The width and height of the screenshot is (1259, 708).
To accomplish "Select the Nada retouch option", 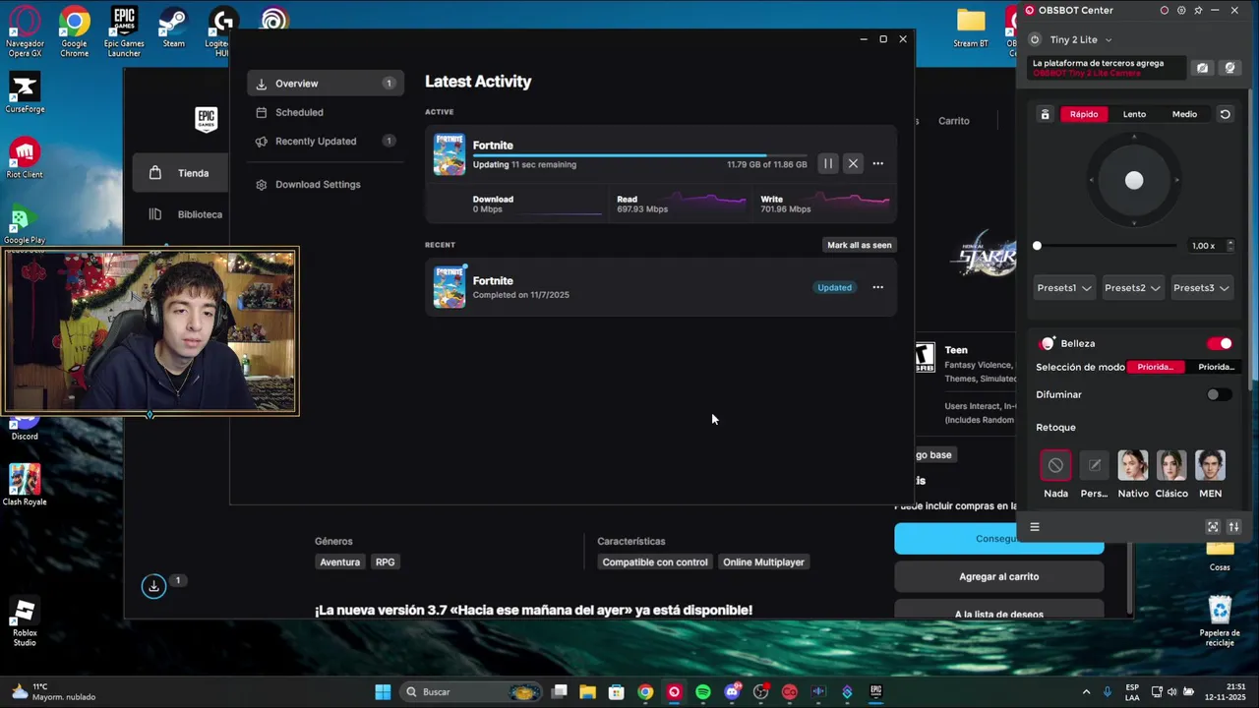I will tap(1055, 465).
